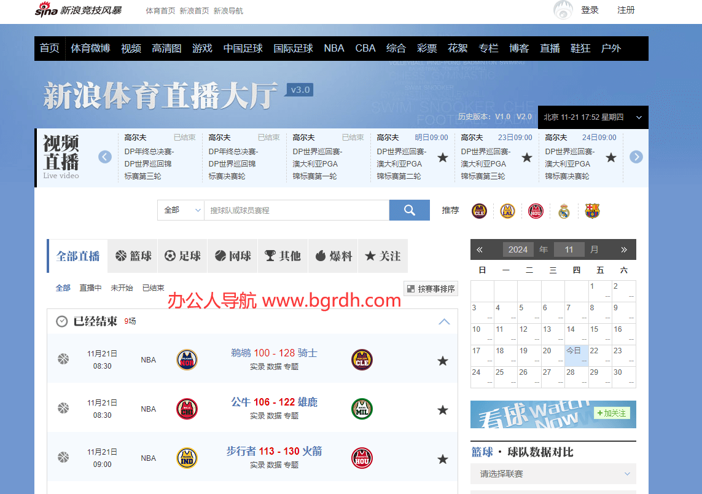The width and height of the screenshot is (702, 494).
Task: Open the 全部 search category dropdown
Action: (181, 210)
